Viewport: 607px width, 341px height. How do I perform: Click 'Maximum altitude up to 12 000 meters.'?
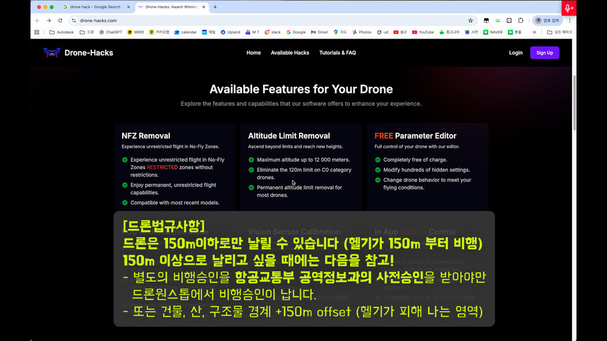click(303, 160)
